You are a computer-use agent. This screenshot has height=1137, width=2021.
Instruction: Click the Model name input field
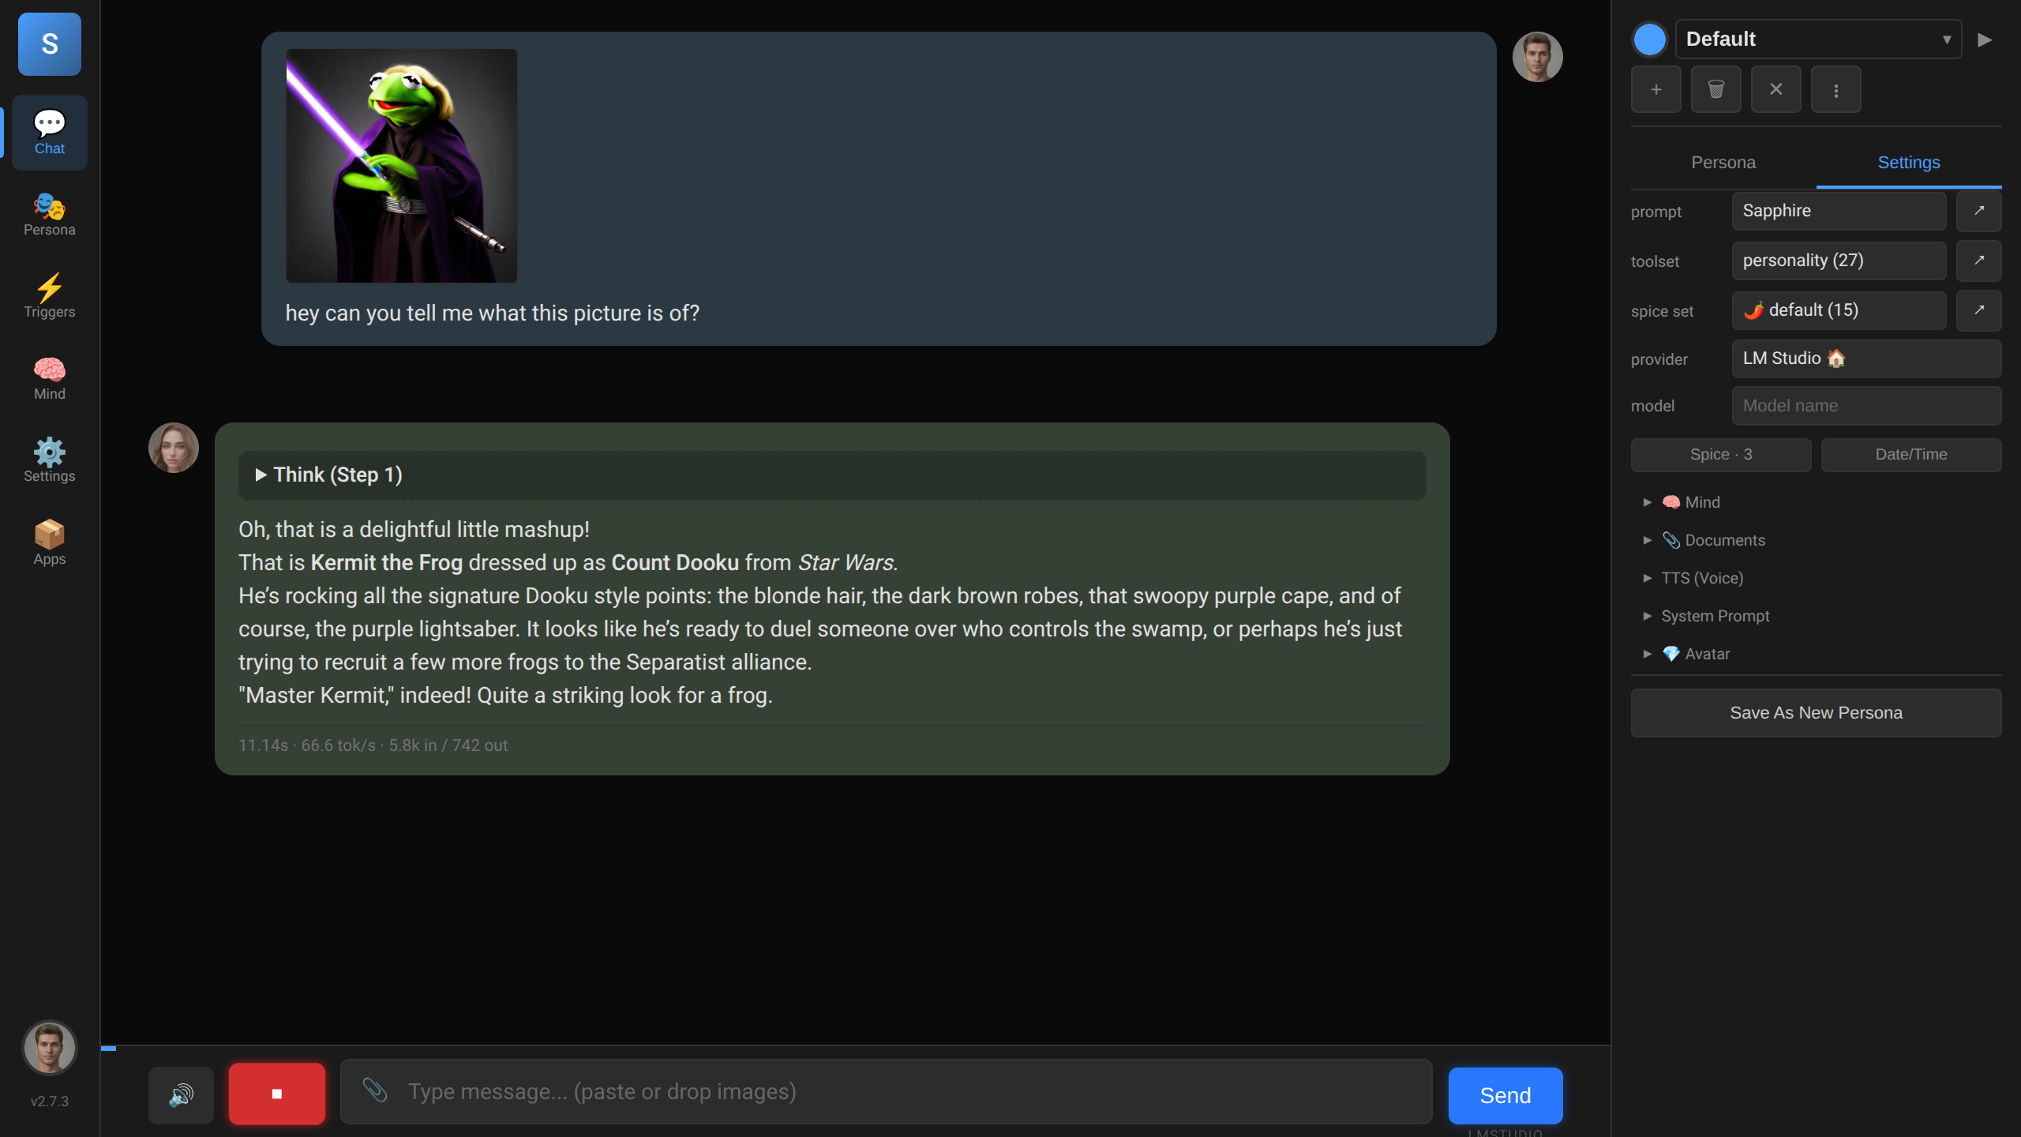point(1867,406)
